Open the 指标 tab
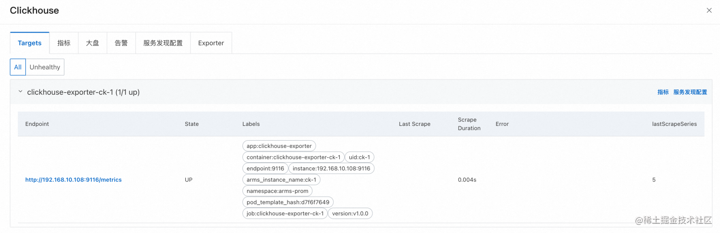 pos(64,43)
